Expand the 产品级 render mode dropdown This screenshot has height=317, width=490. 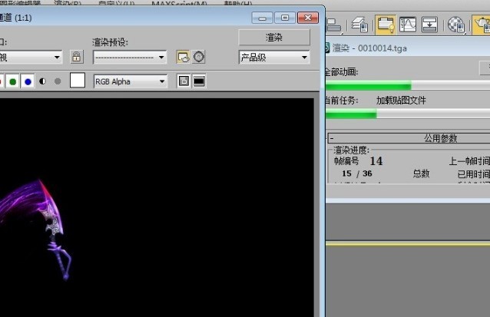[x=273, y=57]
